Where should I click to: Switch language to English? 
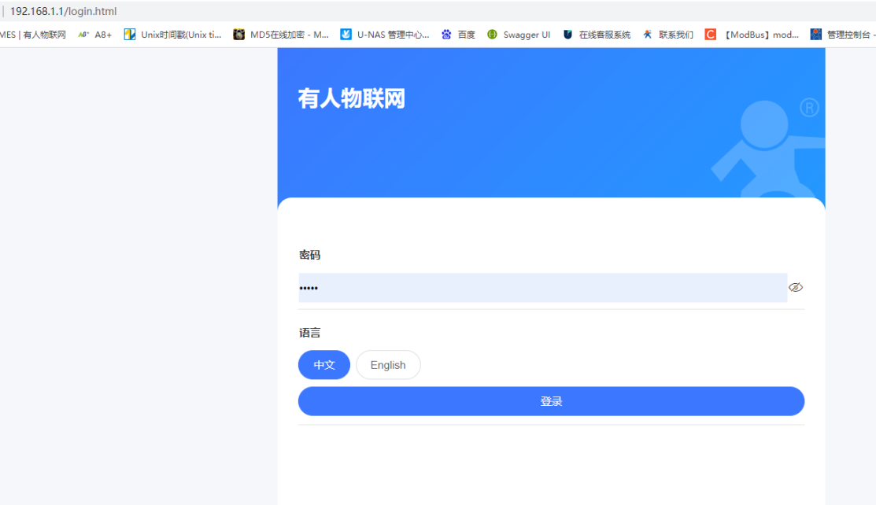[x=388, y=365]
